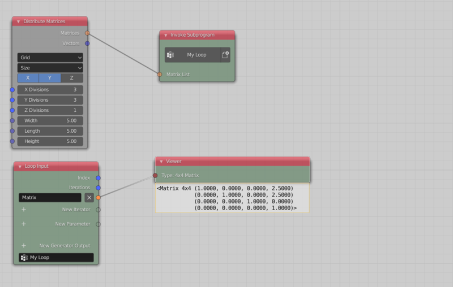Viewport: 453px width, 287px height.
Task: Collapse the Distribute Matrices node
Action: click(18, 21)
